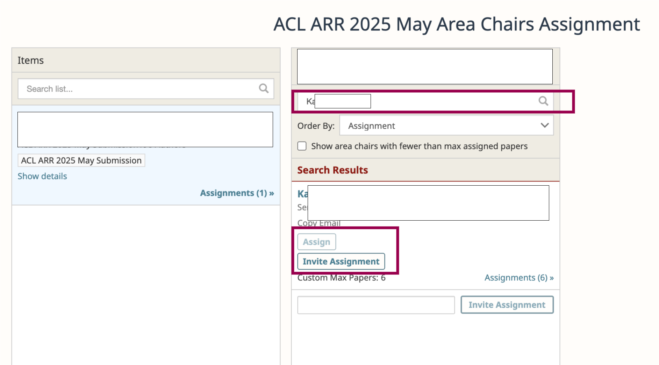Click the 'Search Results' heading

pos(332,170)
